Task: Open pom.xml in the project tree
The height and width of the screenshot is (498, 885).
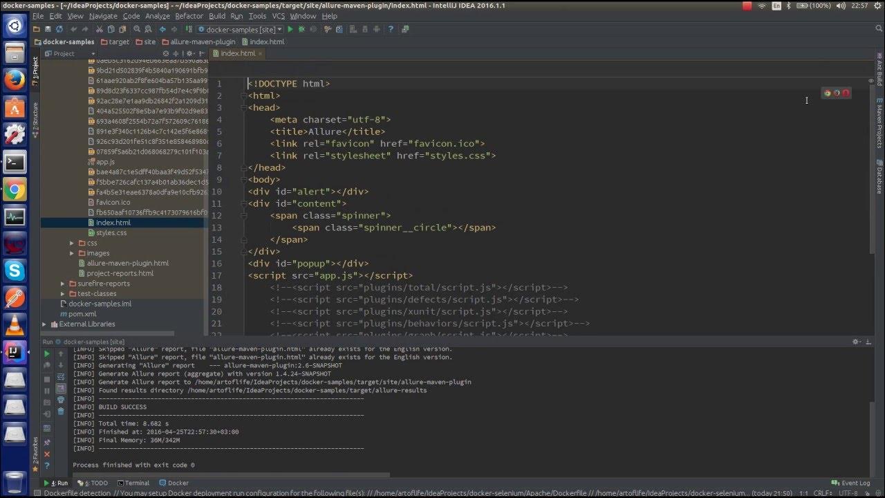Action: [82, 314]
